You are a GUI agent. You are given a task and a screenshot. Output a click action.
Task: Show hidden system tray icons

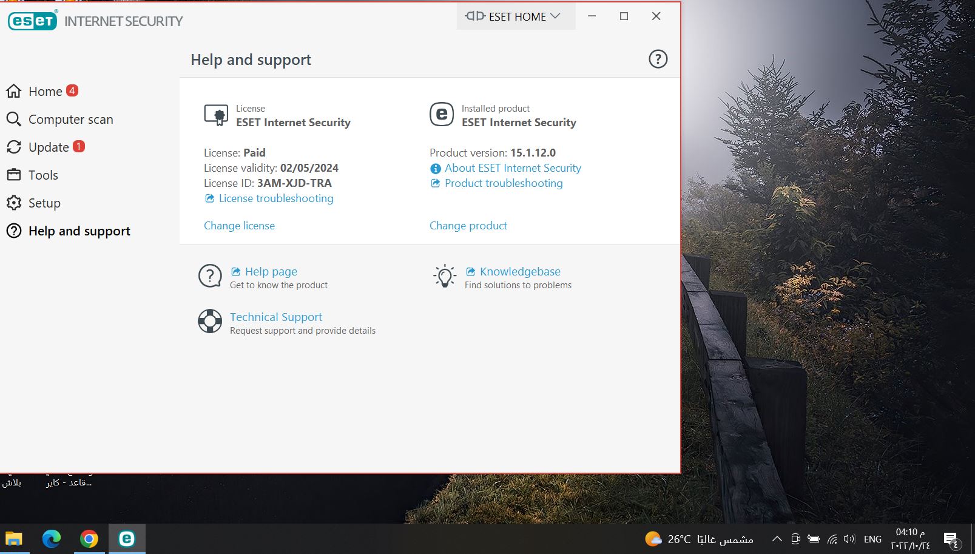777,539
